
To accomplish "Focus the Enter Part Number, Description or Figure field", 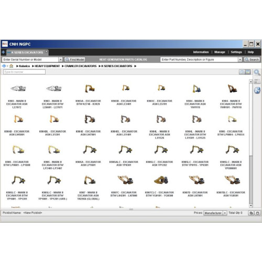I will point(199,60).
